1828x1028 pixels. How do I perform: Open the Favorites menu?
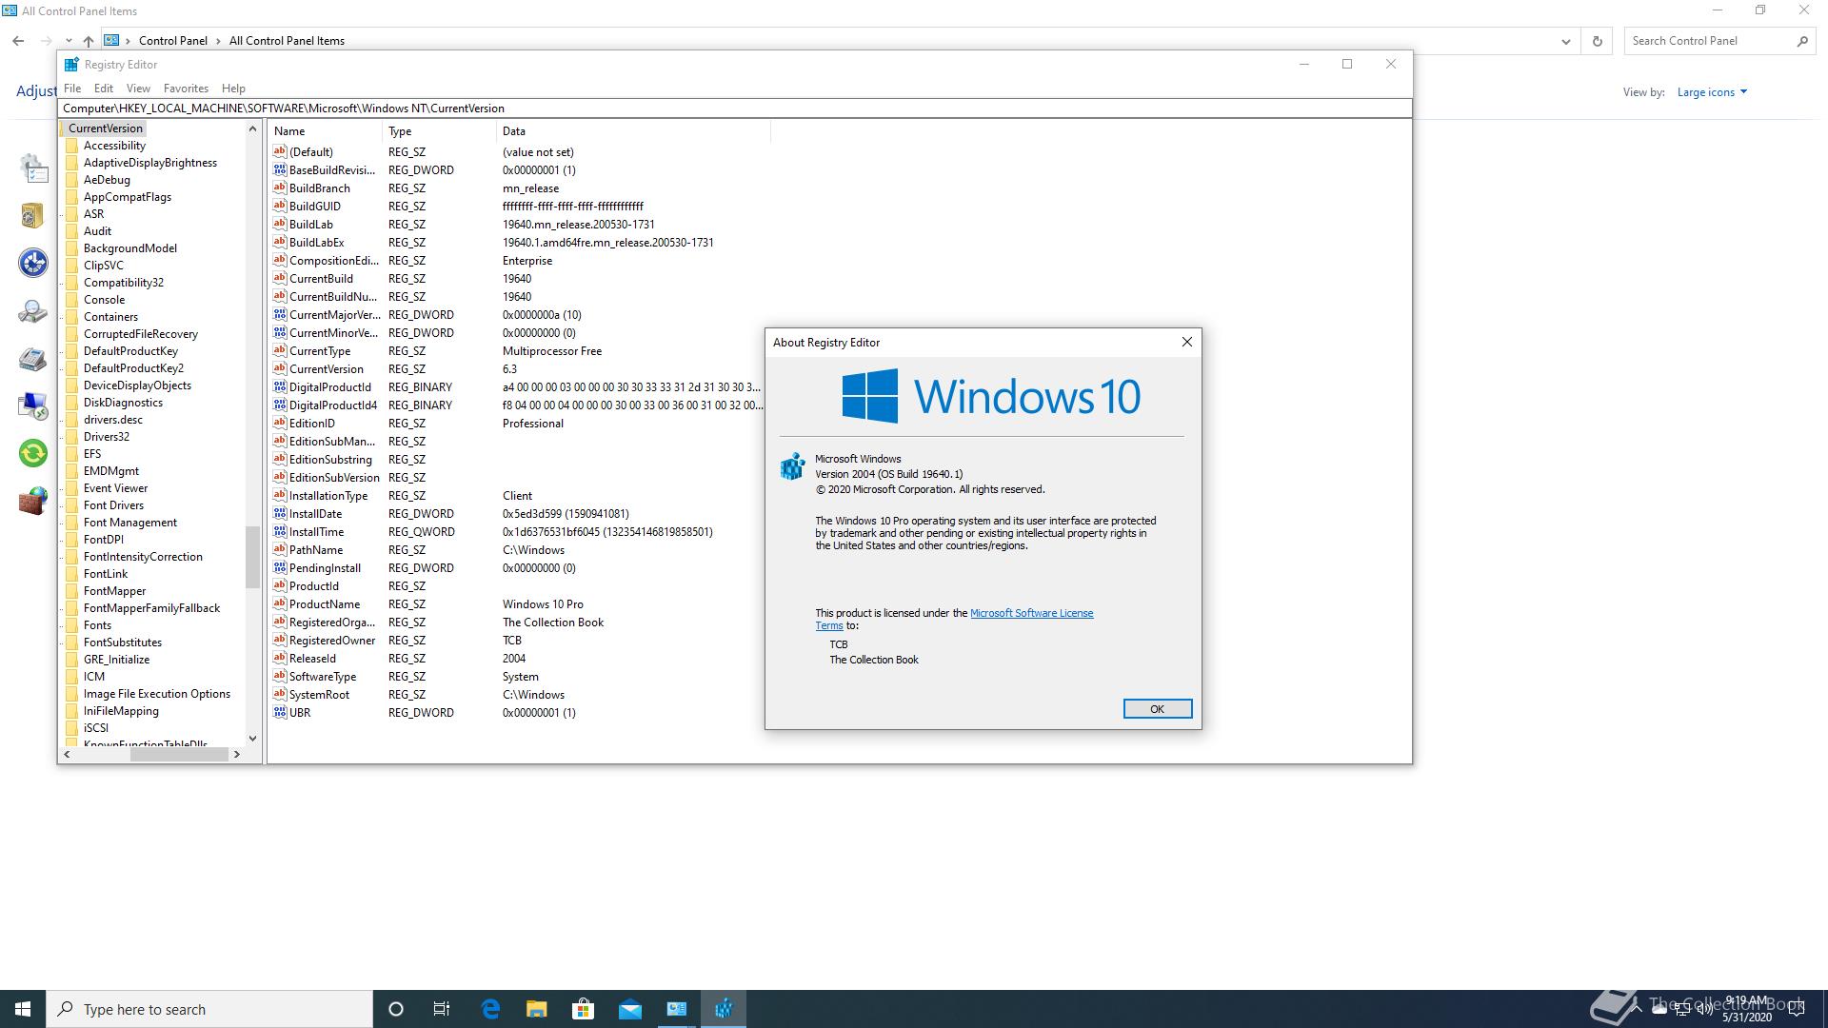pyautogui.click(x=186, y=89)
